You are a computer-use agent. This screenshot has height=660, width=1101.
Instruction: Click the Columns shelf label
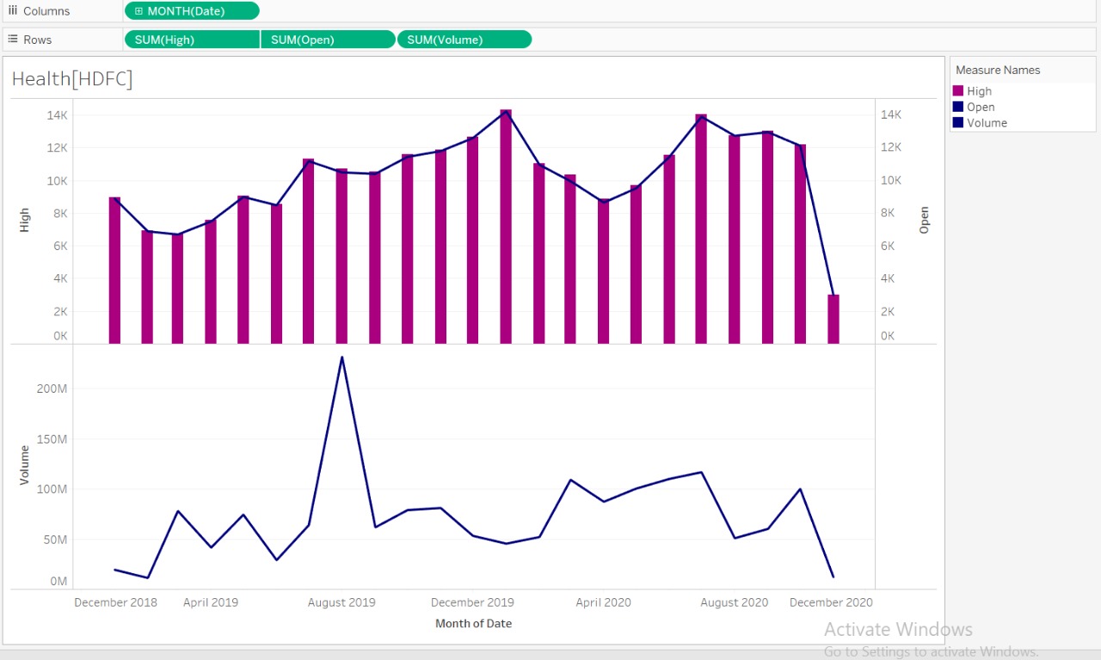coord(46,11)
